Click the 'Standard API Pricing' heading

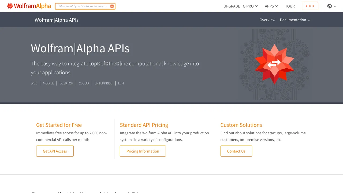tap(144, 125)
